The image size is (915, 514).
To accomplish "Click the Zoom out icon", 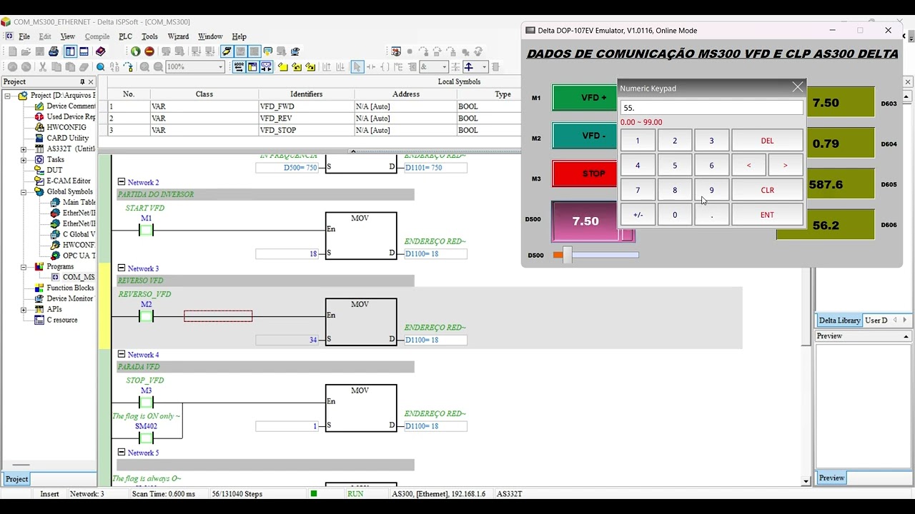I will pyautogui.click(x=158, y=67).
